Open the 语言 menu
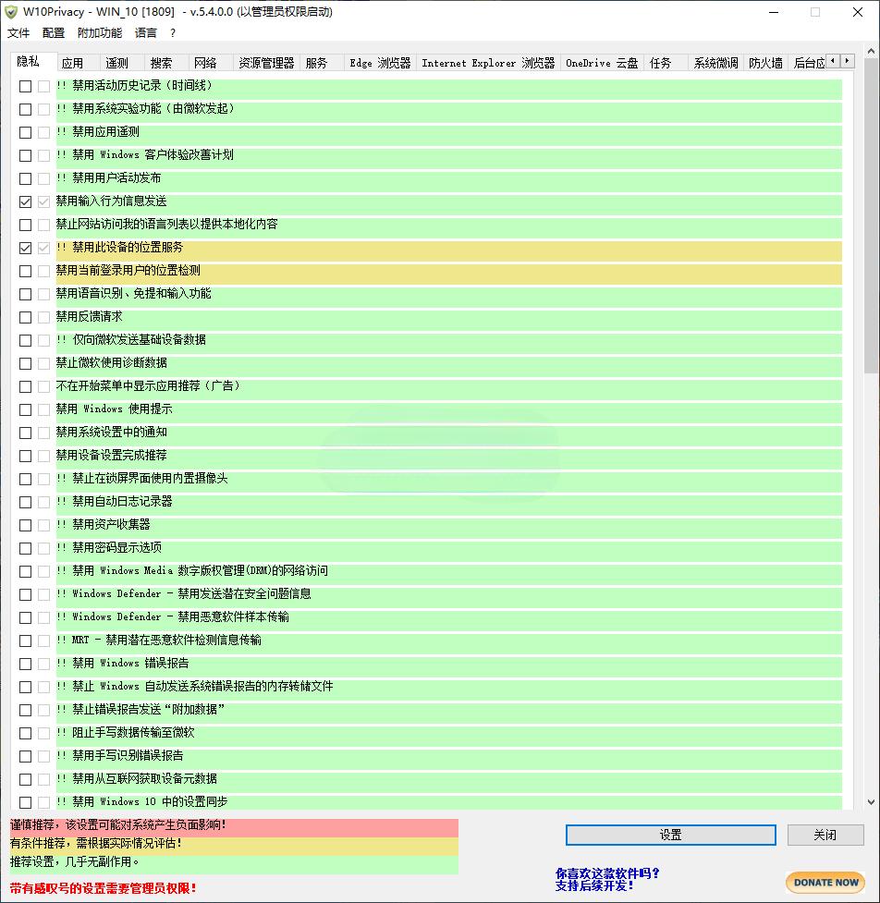This screenshot has width=880, height=903. (146, 33)
